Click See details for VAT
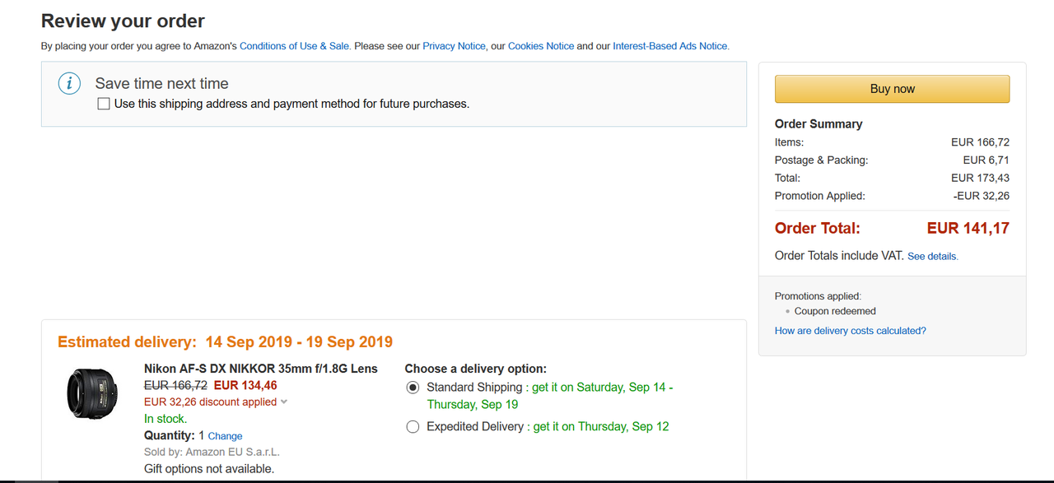 point(932,257)
